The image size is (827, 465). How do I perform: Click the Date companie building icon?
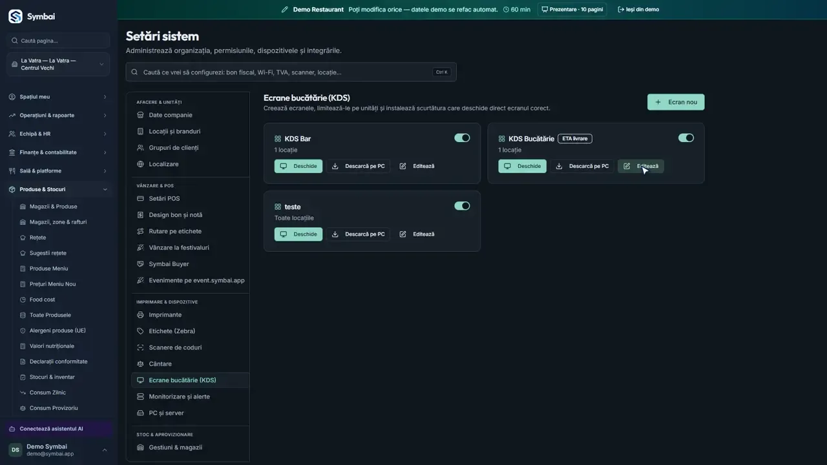[x=140, y=115]
